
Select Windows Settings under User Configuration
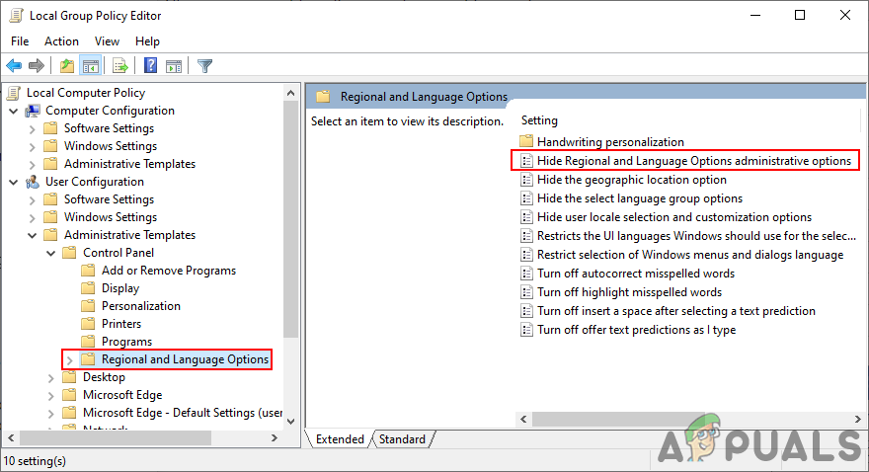pyautogui.click(x=111, y=217)
